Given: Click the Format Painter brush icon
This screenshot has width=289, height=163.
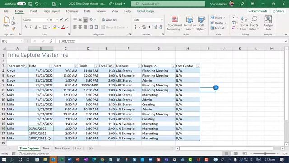Looking at the screenshot, I should (x=14, y=29).
